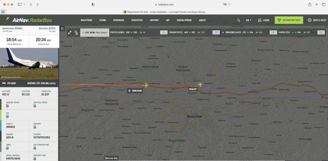This screenshot has height=161, width=328.
Task: Click Safari share icon
Action: [x=310, y=4]
